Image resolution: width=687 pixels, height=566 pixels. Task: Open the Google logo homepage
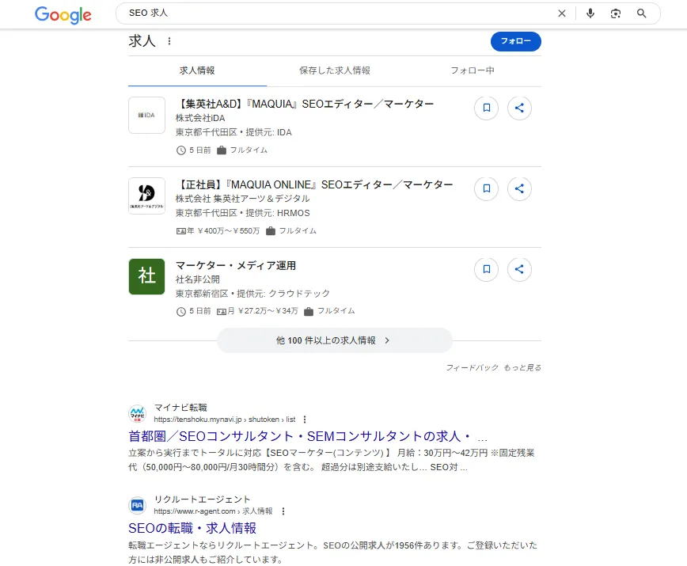point(63,14)
